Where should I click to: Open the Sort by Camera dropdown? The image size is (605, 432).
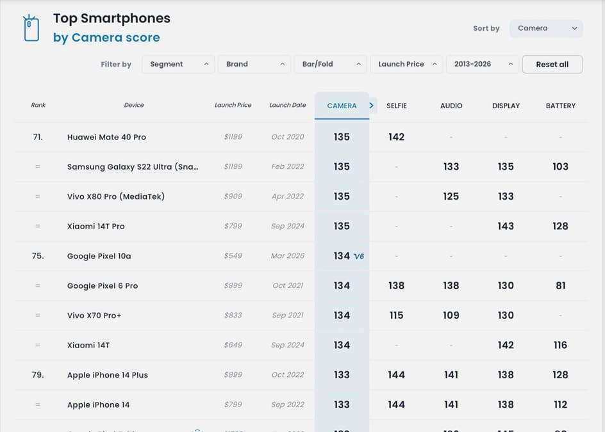point(546,28)
